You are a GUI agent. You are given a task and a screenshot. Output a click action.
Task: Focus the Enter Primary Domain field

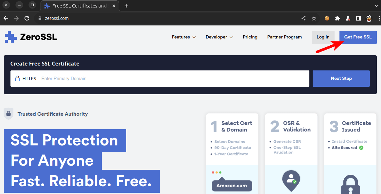click(x=173, y=79)
